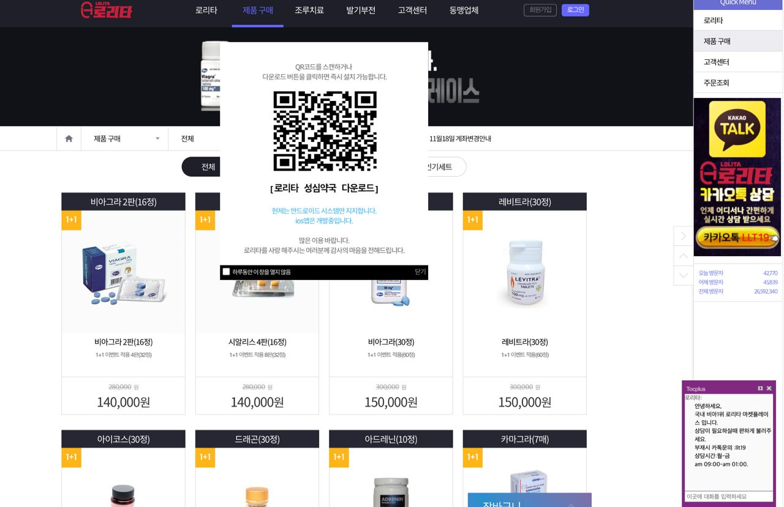
Task: Expand the 제품 구매 breadcrumb dropdown
Action: click(x=124, y=139)
